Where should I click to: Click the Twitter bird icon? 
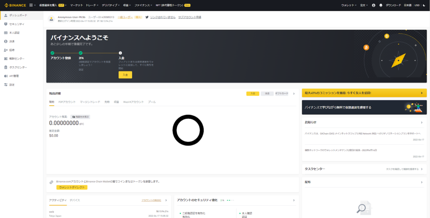pos(147,17)
